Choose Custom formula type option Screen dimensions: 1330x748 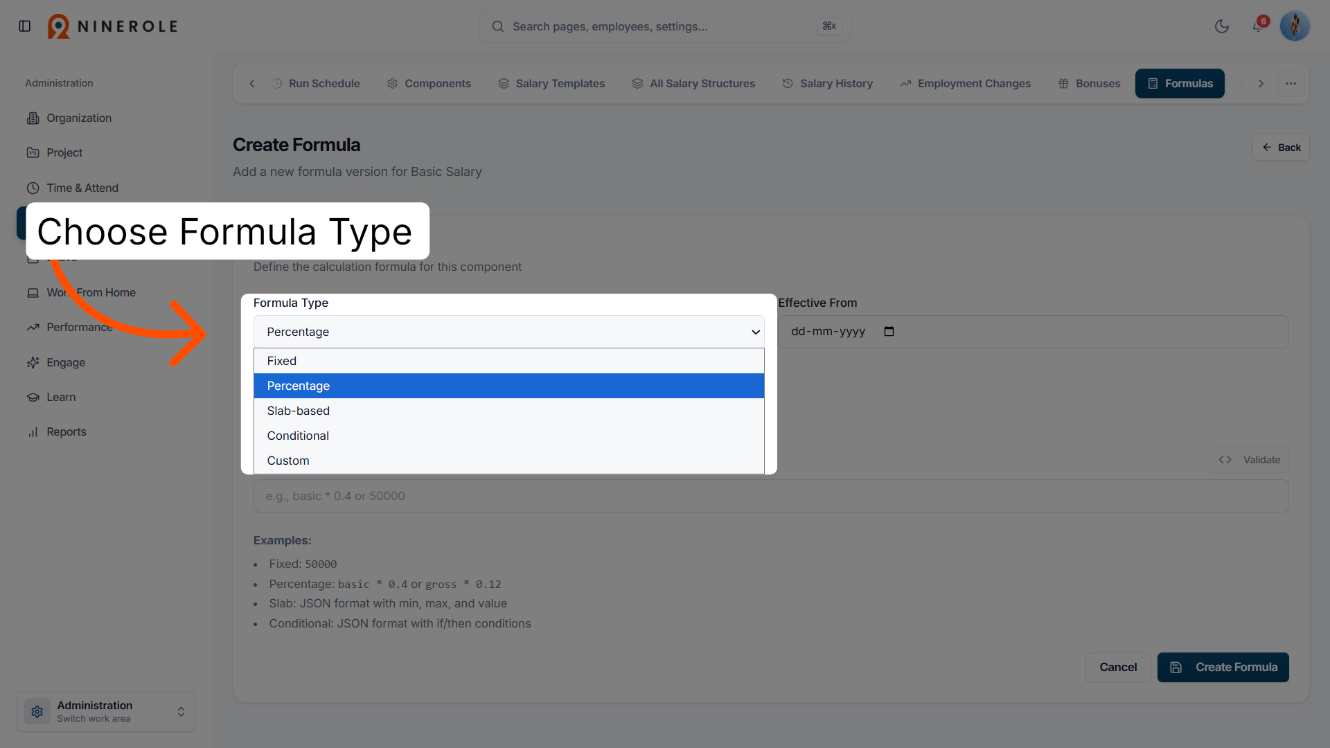click(508, 461)
